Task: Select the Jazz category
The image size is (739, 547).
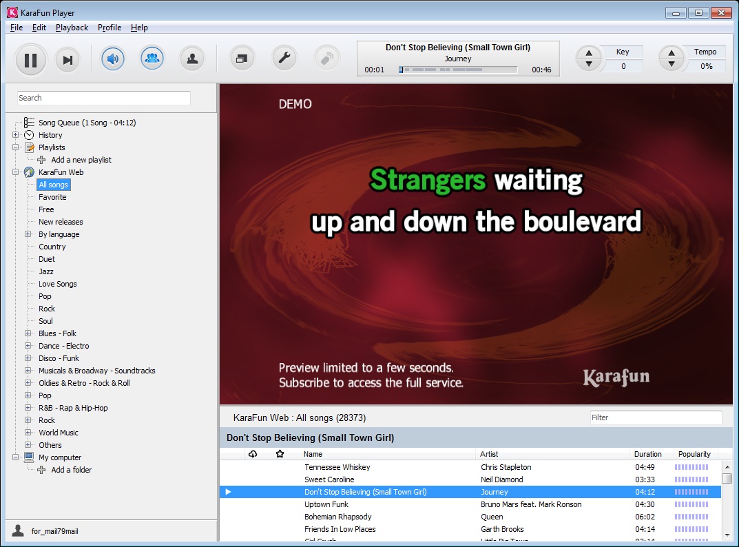Action: 45,271
